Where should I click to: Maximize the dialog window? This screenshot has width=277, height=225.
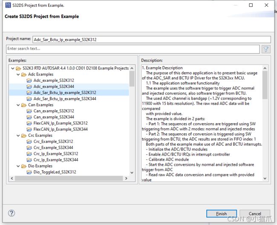coord(251,5)
